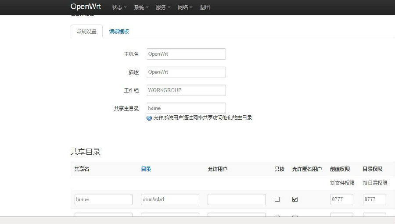
Task: Click into the 描述 input field
Action: 186,72
